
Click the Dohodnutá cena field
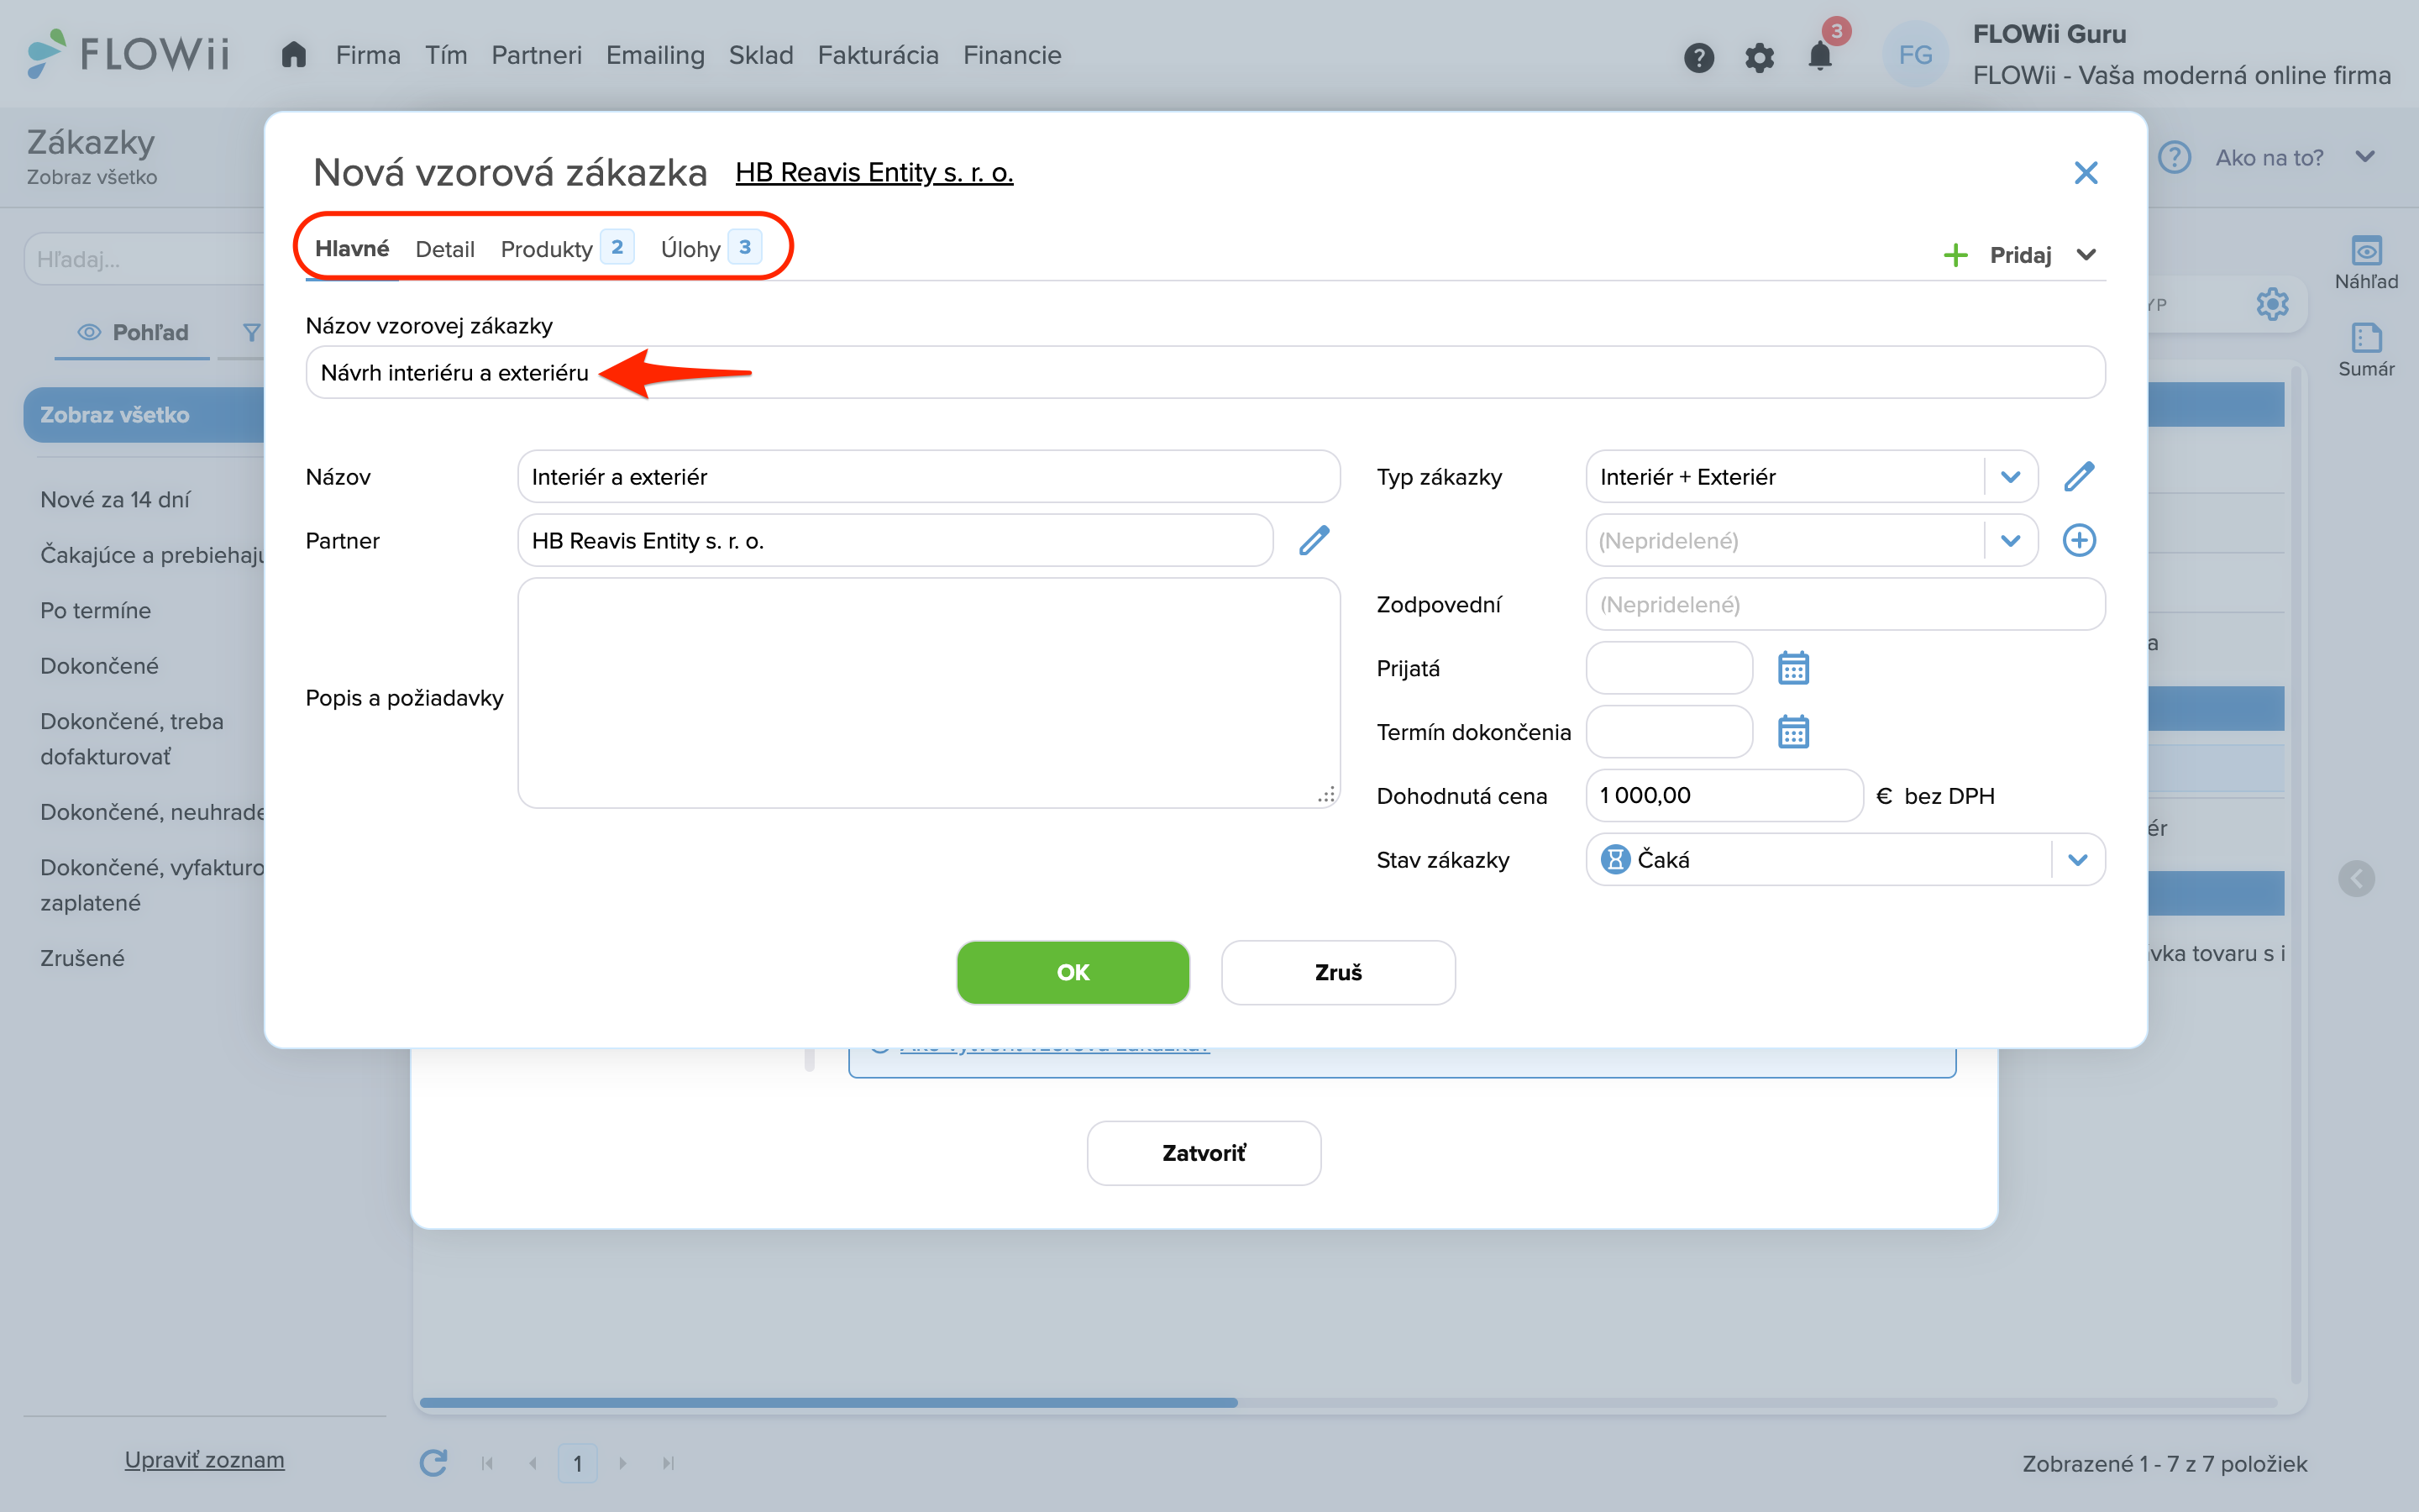click(x=1724, y=795)
